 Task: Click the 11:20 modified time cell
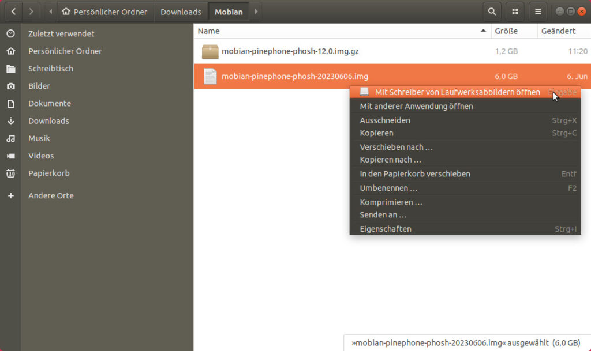click(578, 51)
